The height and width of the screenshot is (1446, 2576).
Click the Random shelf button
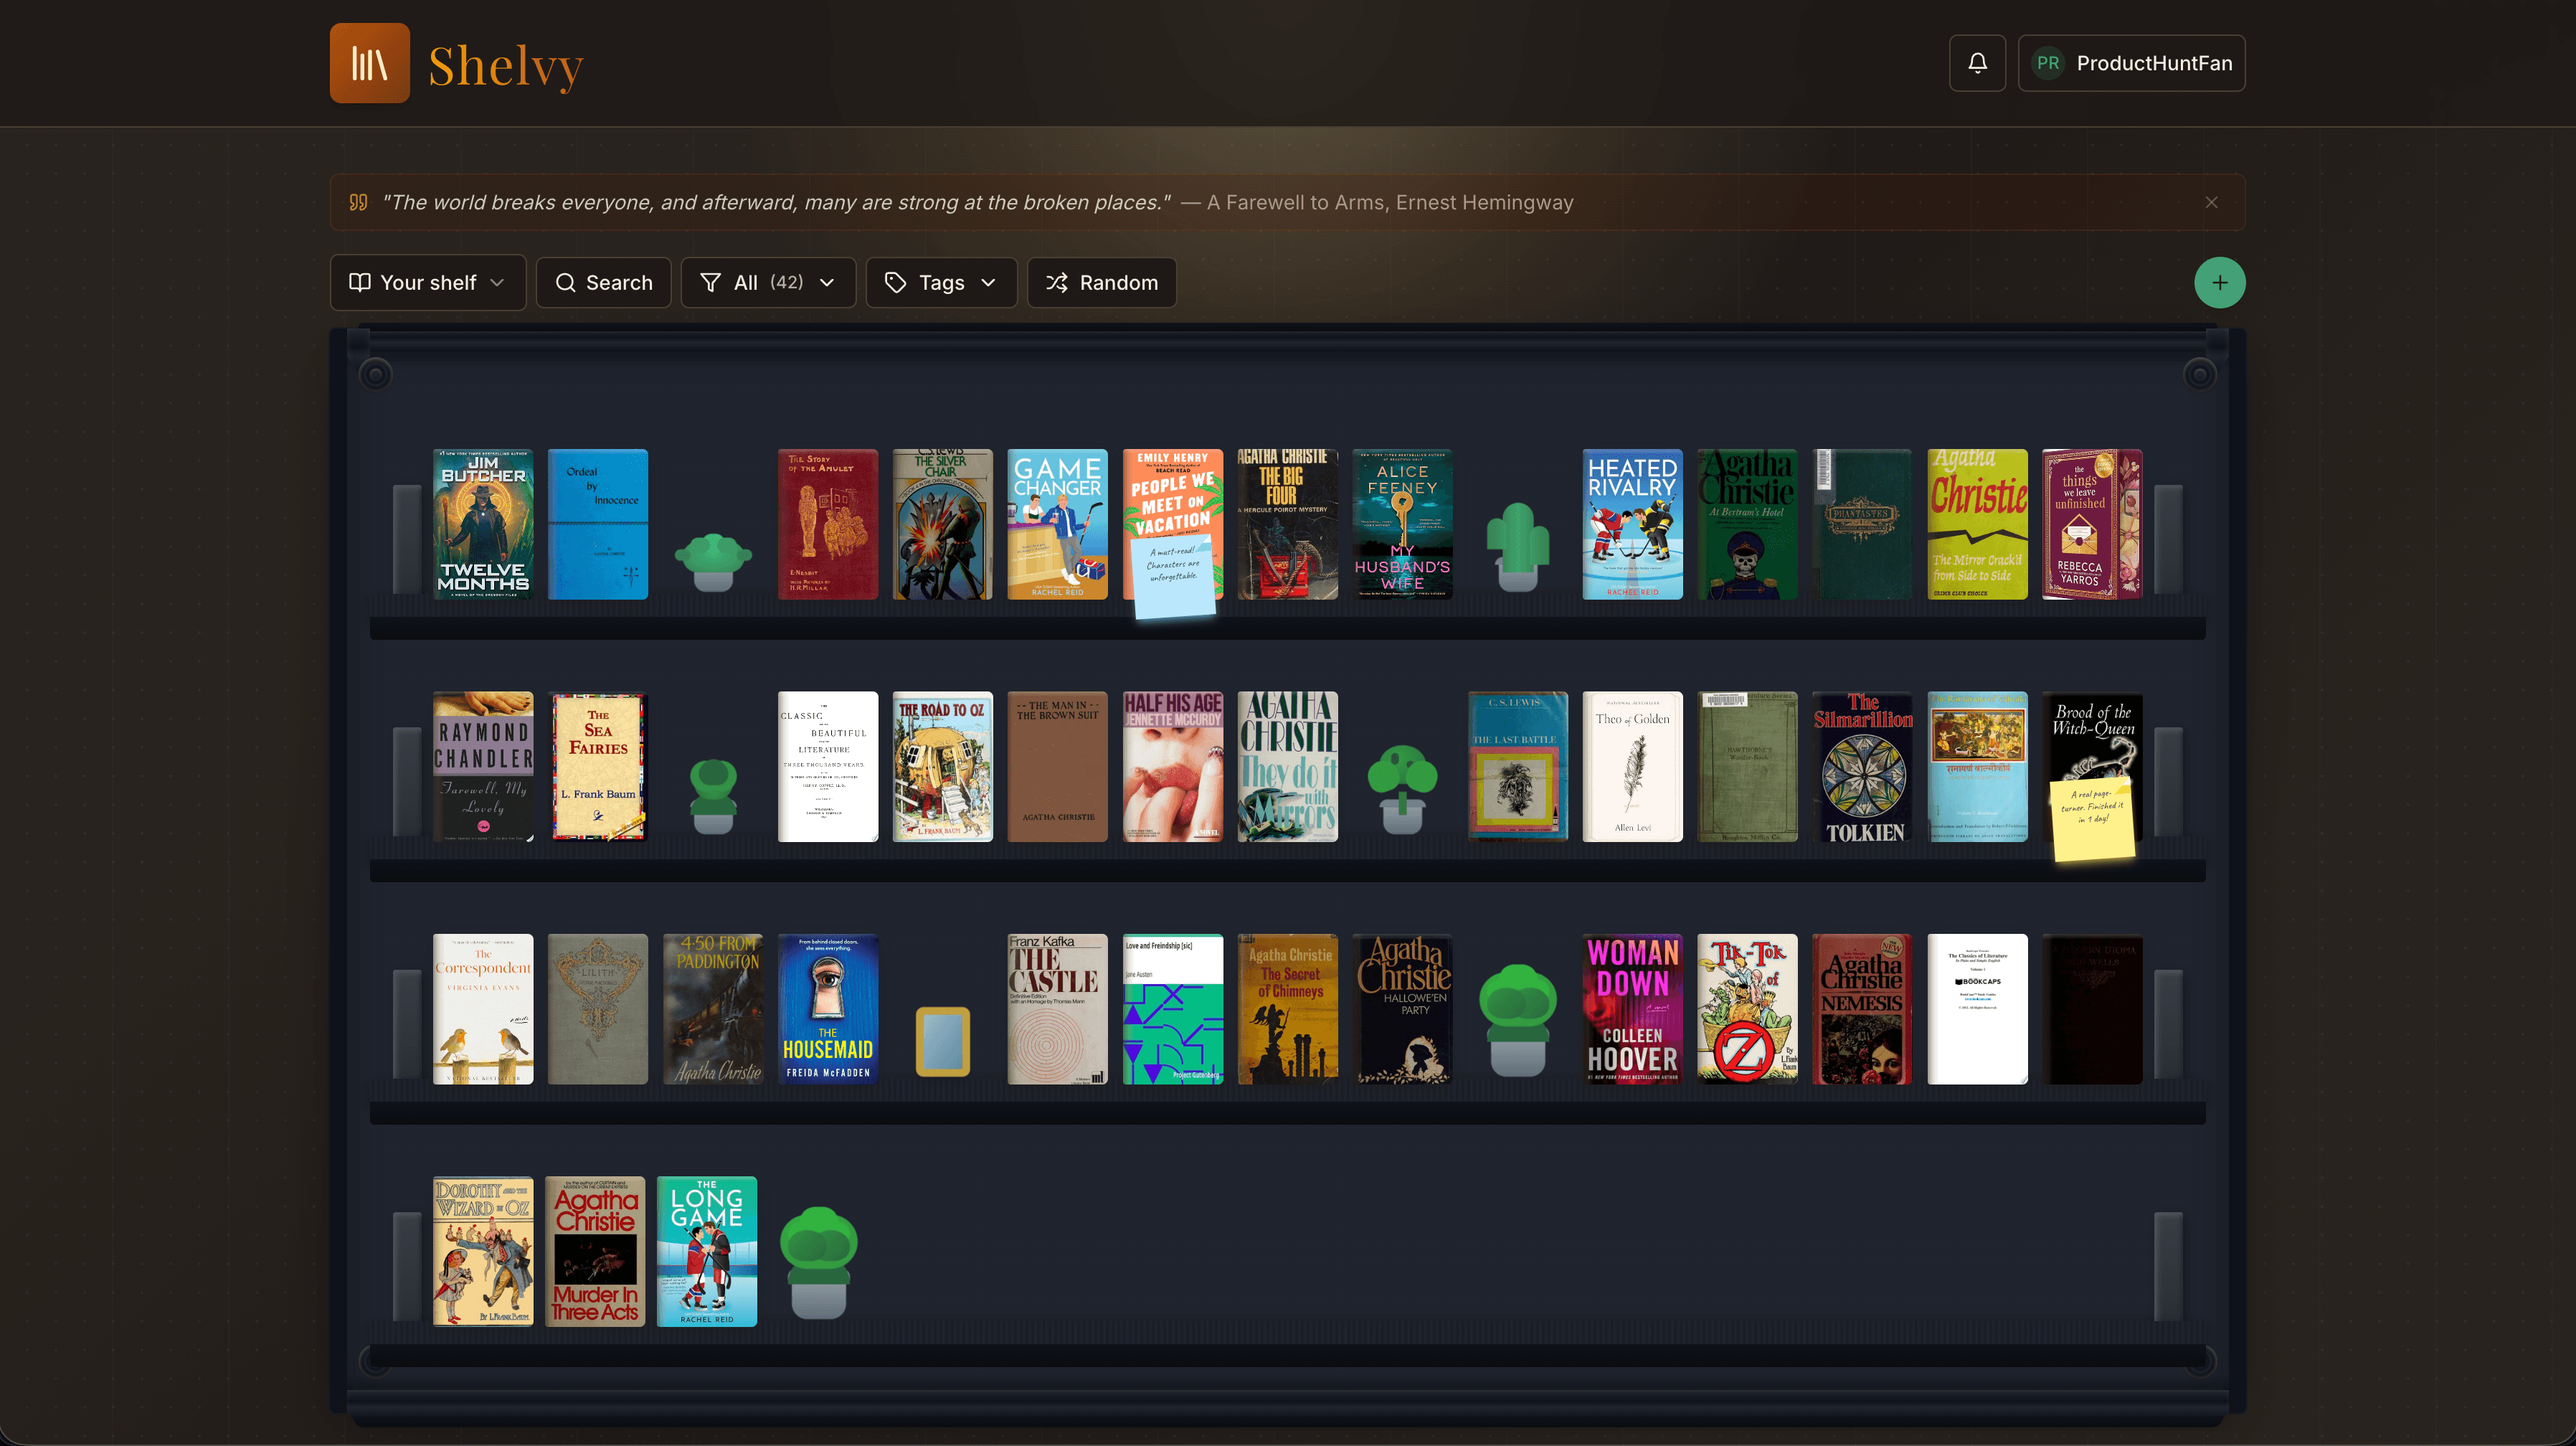1101,282
